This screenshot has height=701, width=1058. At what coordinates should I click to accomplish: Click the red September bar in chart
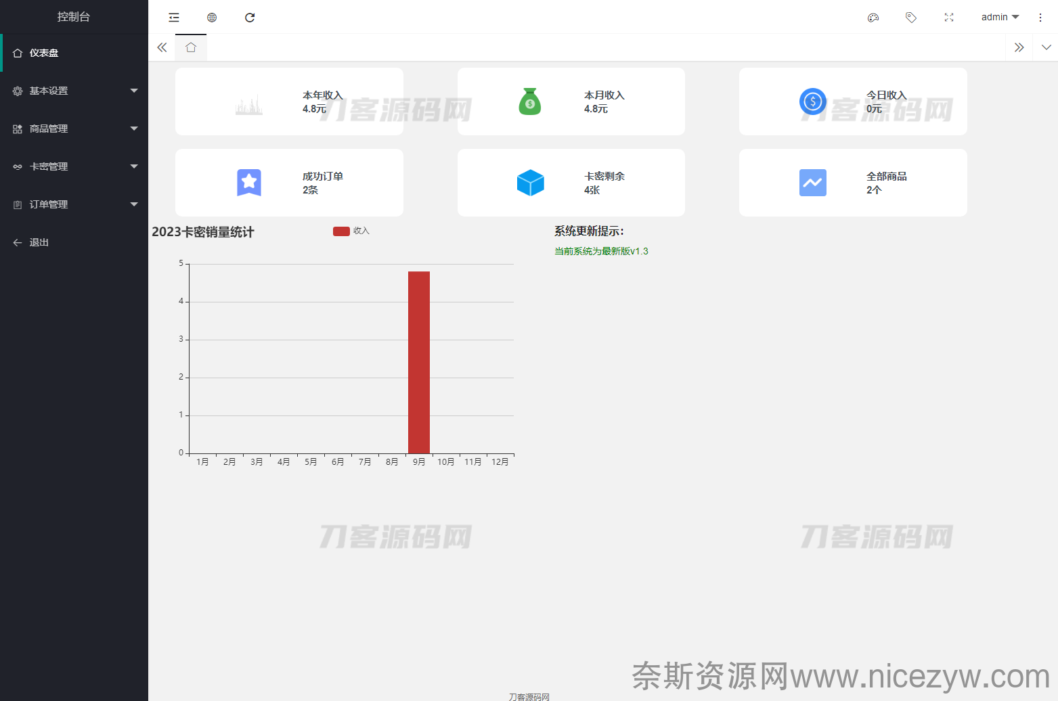tap(419, 362)
